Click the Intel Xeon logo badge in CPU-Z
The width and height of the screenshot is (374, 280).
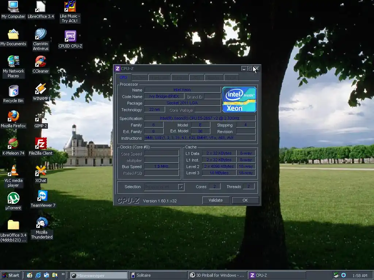pos(239,100)
